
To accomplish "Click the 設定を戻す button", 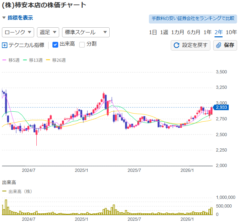I will pyautogui.click(x=190, y=45).
